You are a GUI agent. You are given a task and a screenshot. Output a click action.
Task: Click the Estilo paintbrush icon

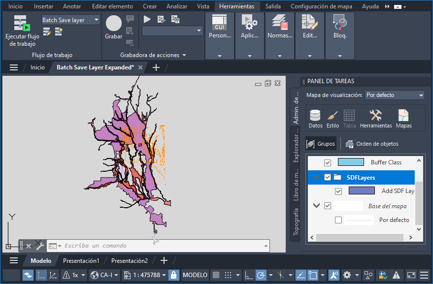coord(333,116)
